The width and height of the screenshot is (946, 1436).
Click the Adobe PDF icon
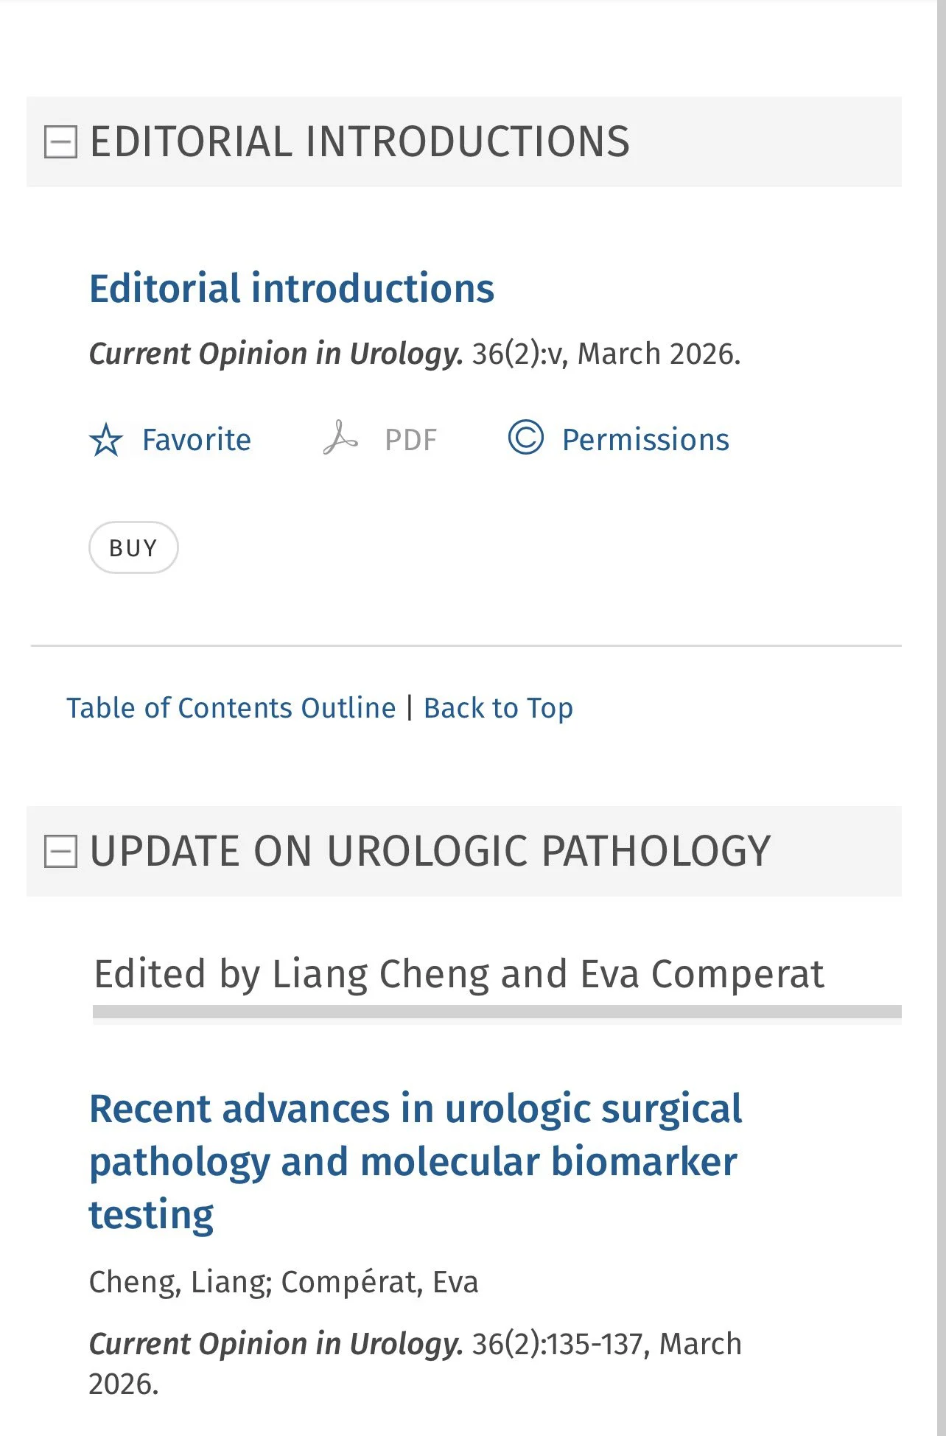[340, 438]
